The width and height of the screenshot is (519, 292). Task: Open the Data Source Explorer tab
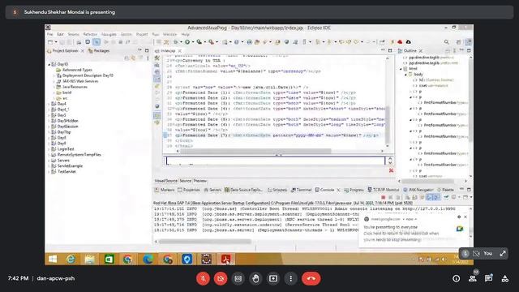243,190
